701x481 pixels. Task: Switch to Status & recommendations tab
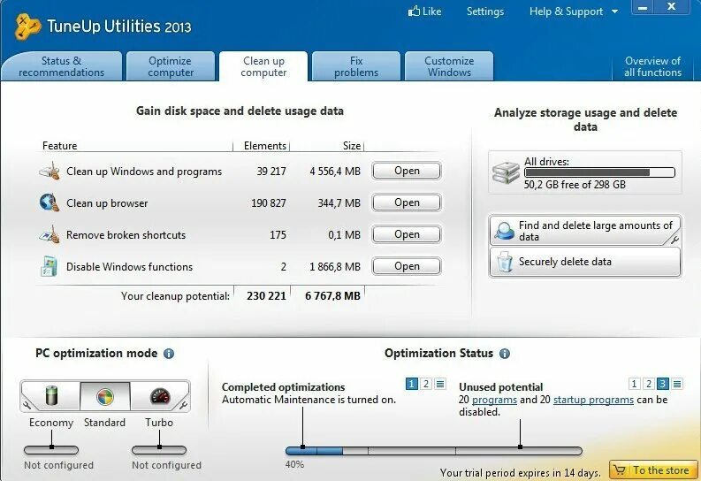62,66
